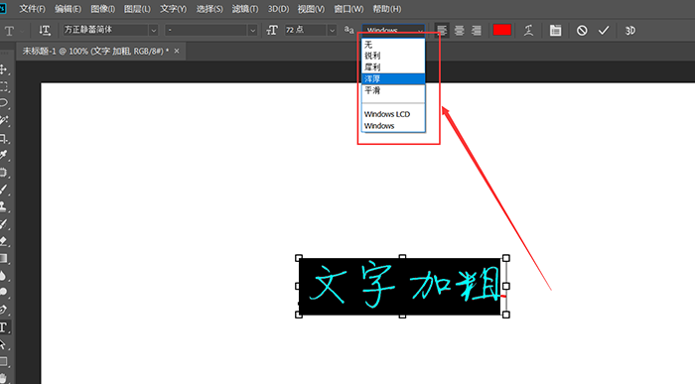Center align the text
Image resolution: width=695 pixels, height=384 pixels.
pos(459,30)
